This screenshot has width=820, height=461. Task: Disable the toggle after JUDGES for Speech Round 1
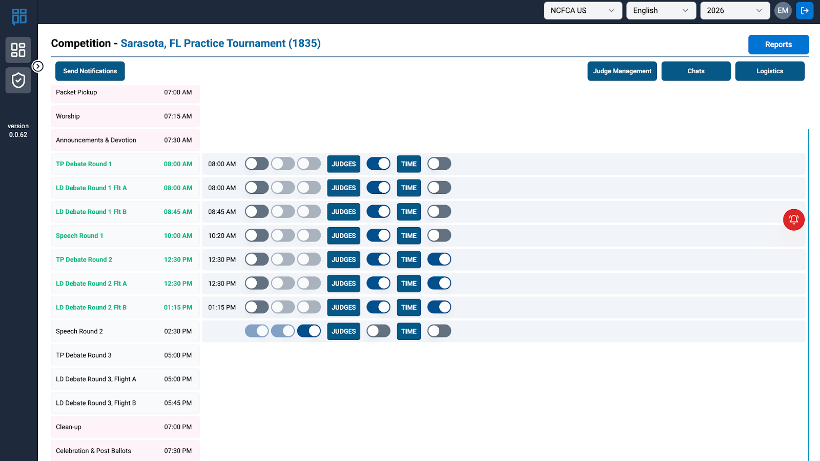pyautogui.click(x=378, y=235)
